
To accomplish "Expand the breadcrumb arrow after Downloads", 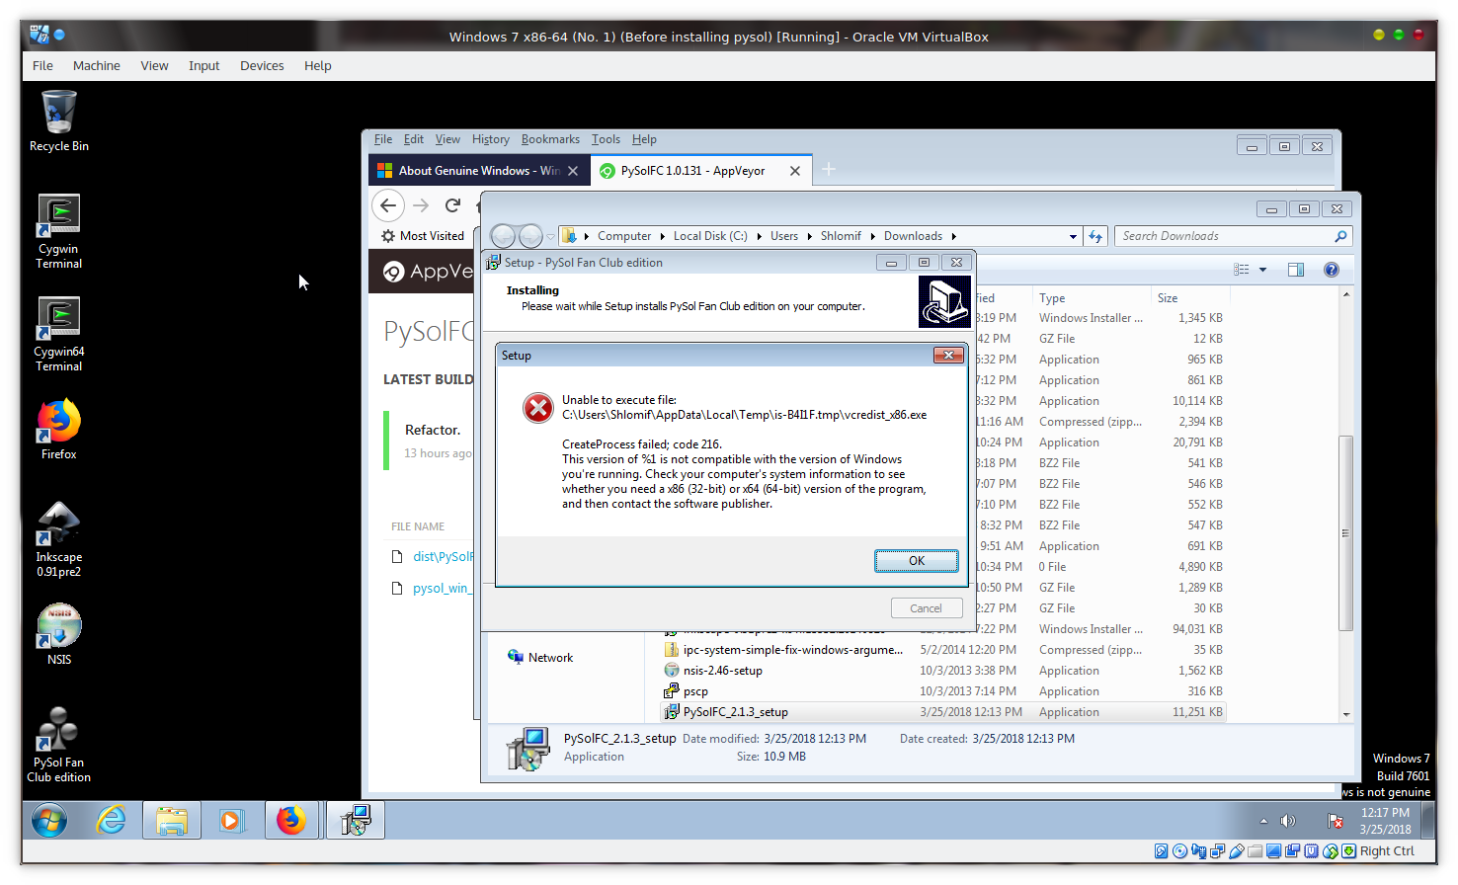I will 953,236.
